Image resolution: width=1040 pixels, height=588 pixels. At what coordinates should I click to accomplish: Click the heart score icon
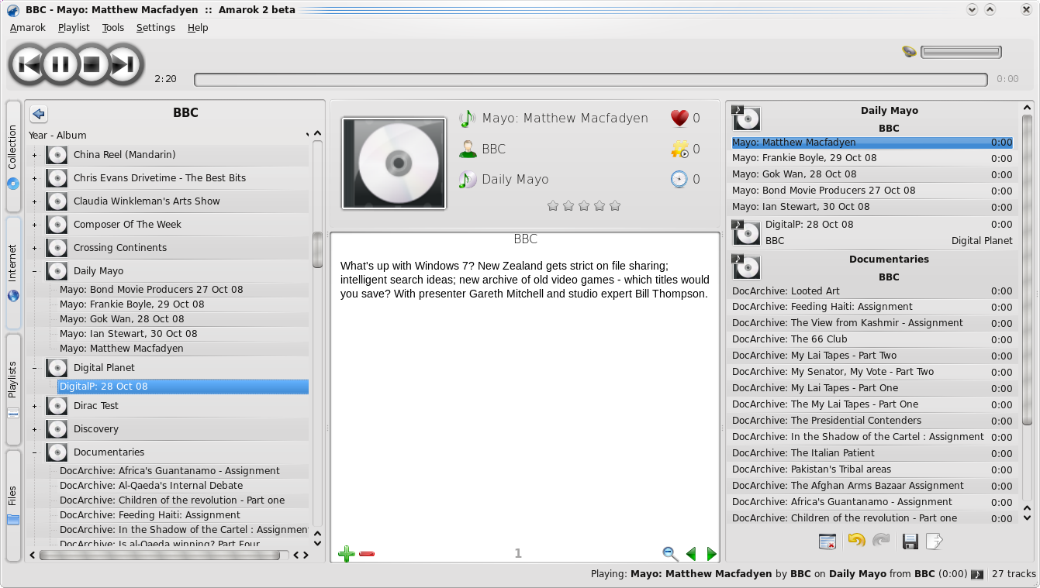[x=679, y=119]
